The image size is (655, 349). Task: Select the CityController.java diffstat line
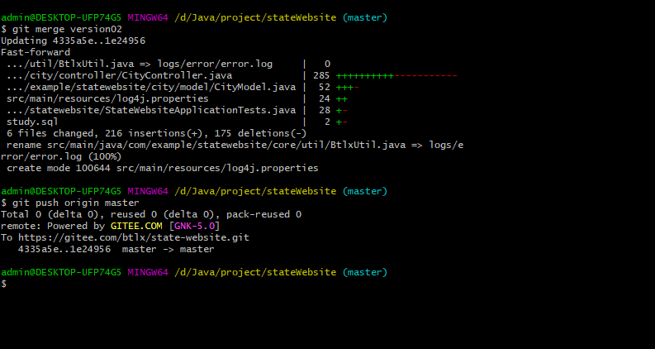point(124,74)
